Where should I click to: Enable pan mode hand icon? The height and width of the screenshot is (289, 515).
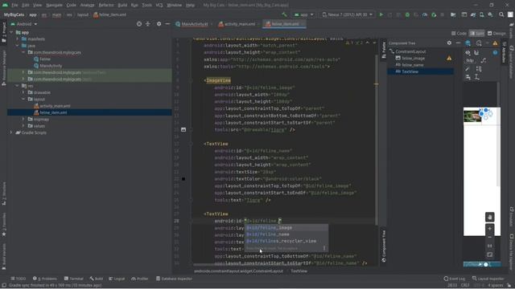pyautogui.click(x=490, y=217)
